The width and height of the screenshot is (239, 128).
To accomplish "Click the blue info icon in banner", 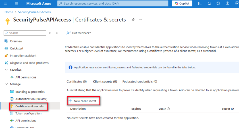I will point(70,67).
